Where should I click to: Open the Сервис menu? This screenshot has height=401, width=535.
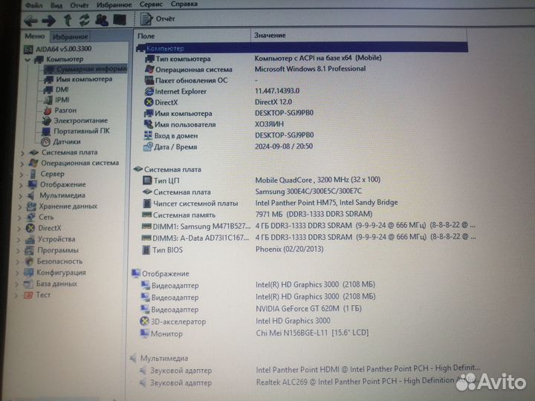pyautogui.click(x=151, y=4)
